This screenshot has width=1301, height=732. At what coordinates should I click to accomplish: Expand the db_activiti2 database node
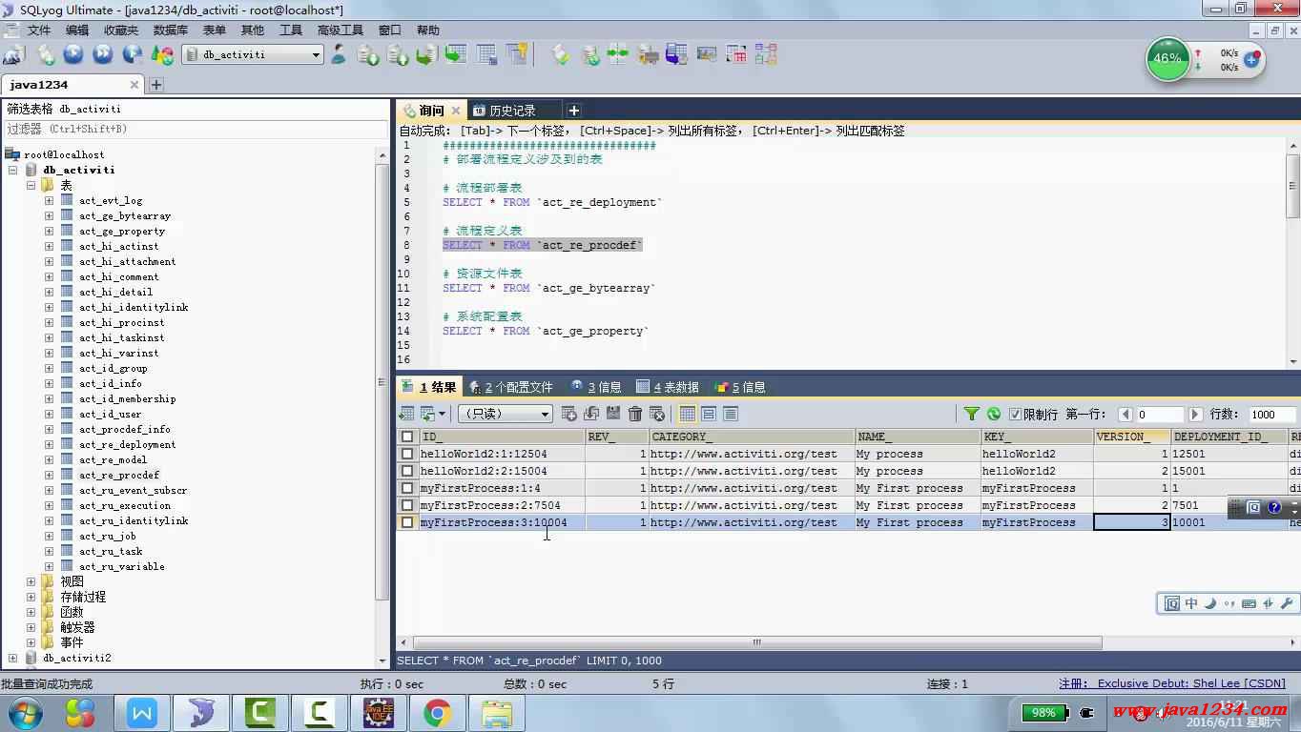click(12, 658)
